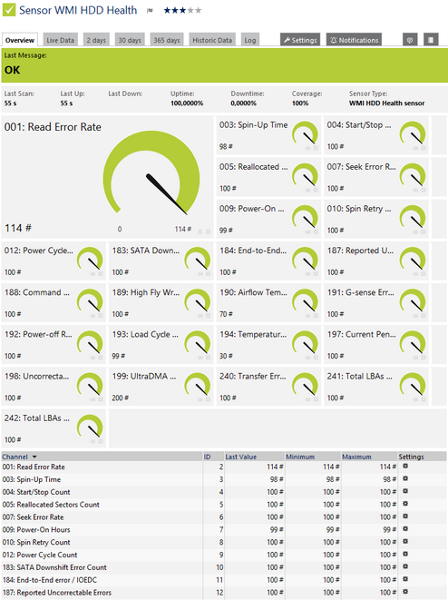Click the 012: Power Cycle gauge tile
This screenshot has height=600, width=448.
pos(54,261)
